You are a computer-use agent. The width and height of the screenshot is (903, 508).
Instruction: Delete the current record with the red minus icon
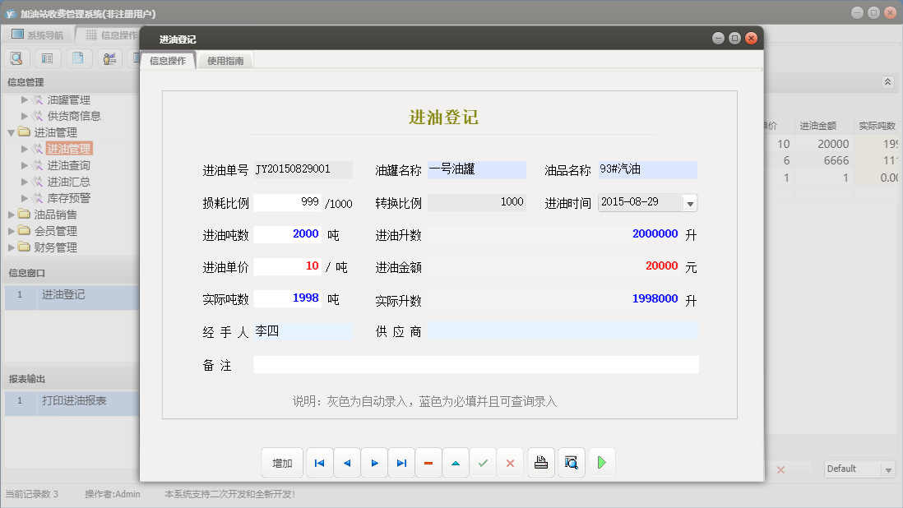[x=428, y=462]
